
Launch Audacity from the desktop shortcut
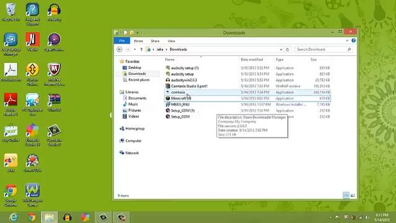point(54,12)
